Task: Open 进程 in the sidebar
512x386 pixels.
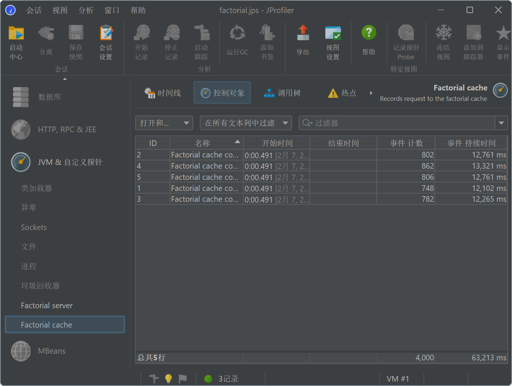Action: pos(29,267)
